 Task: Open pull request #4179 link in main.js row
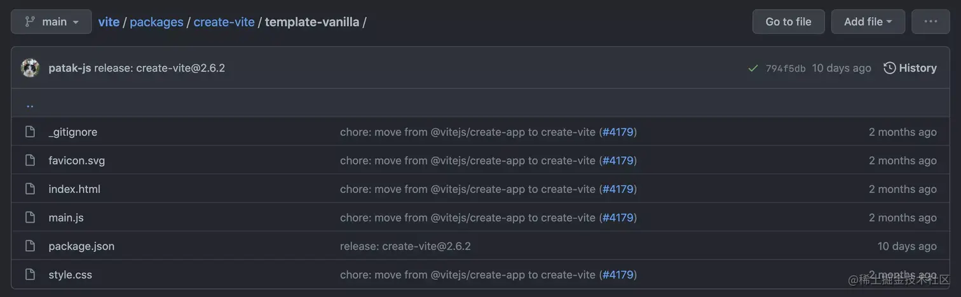pyautogui.click(x=618, y=218)
